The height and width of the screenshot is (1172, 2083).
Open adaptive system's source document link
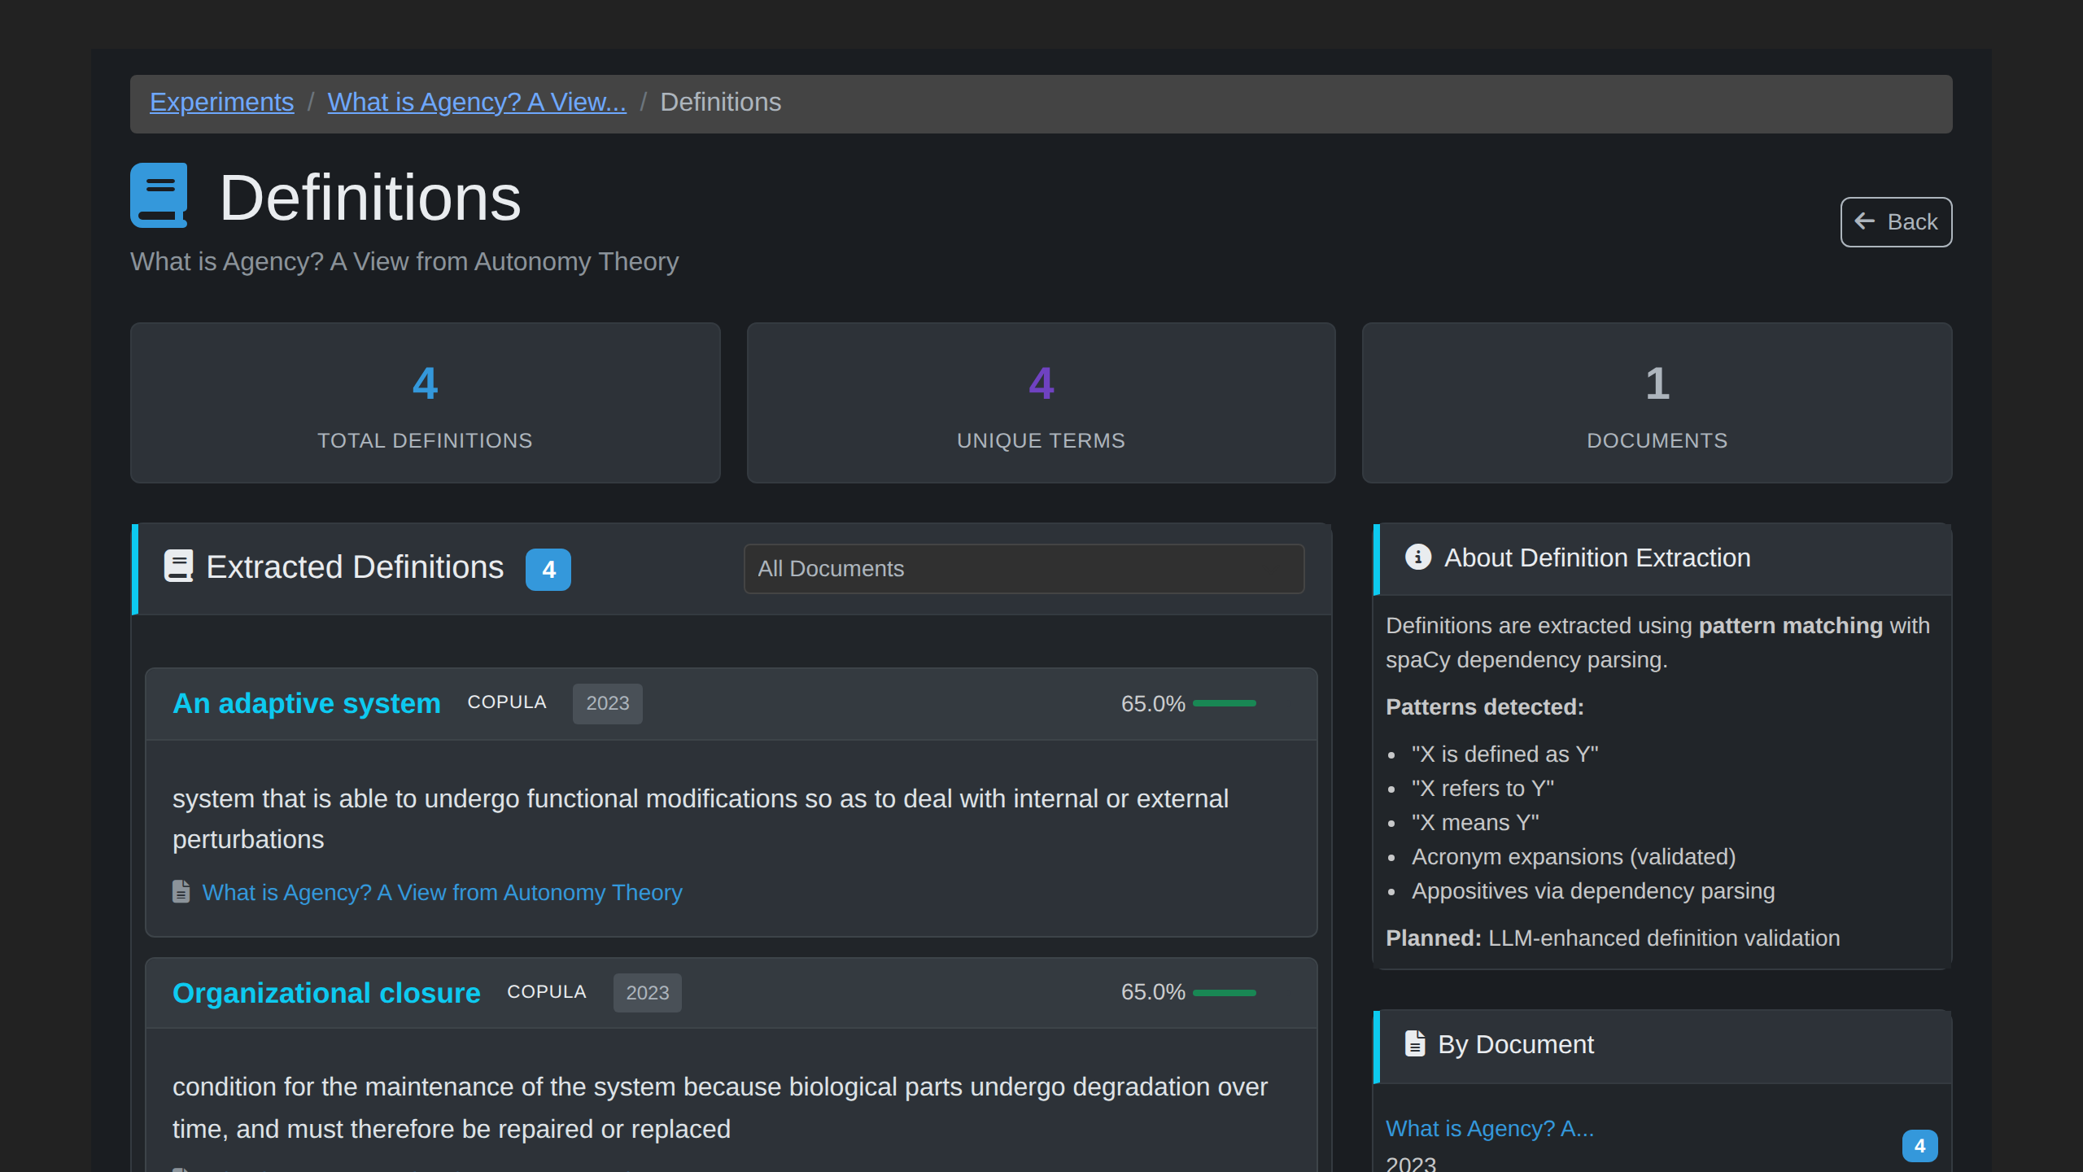(442, 893)
